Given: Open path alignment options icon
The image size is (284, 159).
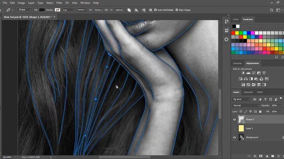Looking at the screenshot, I should pyautogui.click(x=136, y=10).
